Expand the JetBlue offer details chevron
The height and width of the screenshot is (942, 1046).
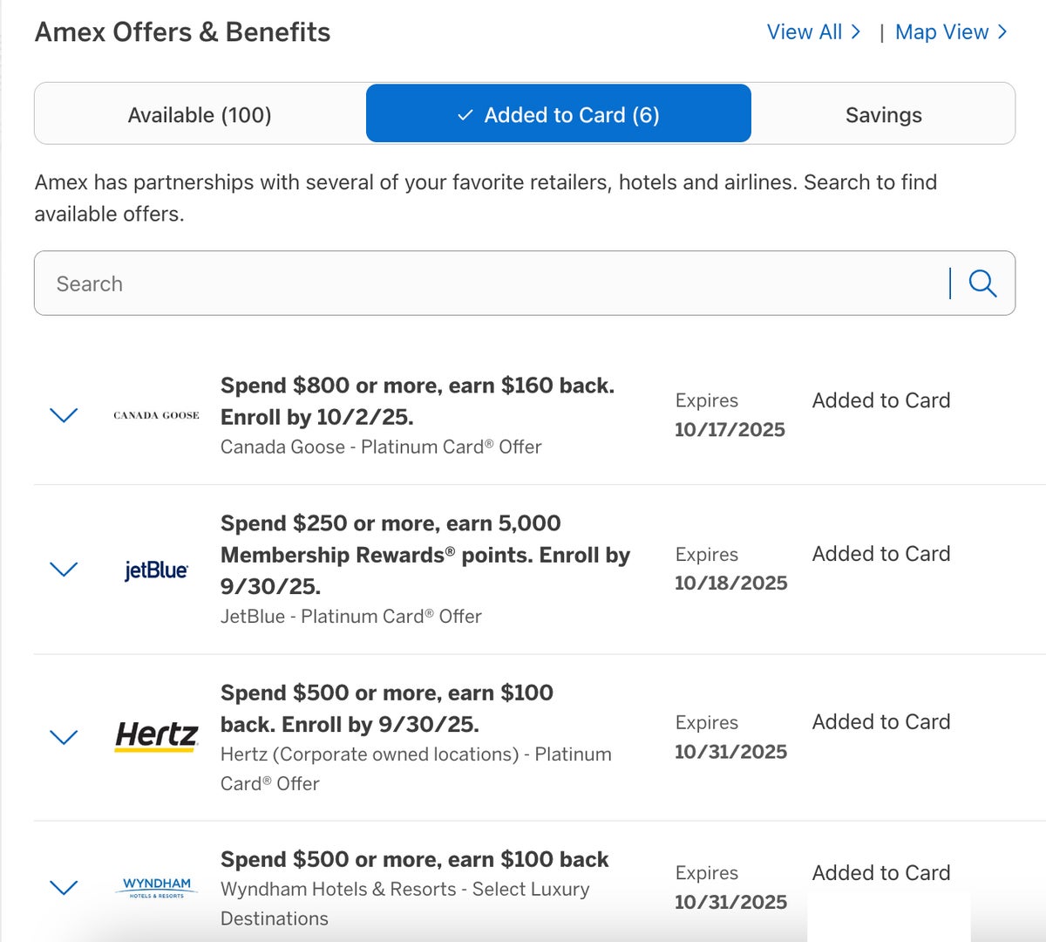65,570
